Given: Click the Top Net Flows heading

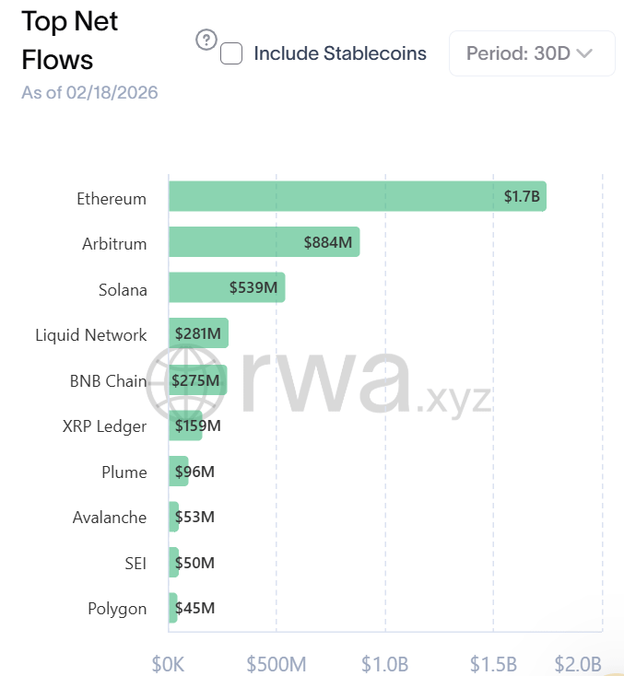Looking at the screenshot, I should (70, 41).
